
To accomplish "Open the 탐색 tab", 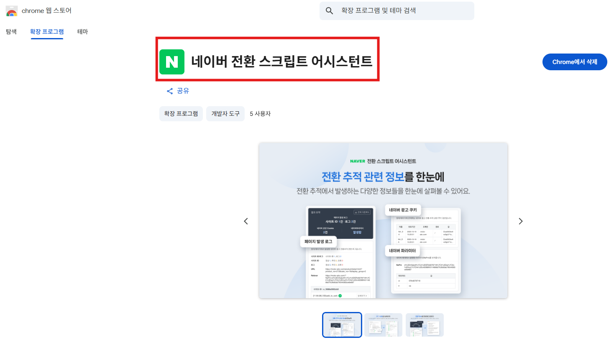I will 11,32.
